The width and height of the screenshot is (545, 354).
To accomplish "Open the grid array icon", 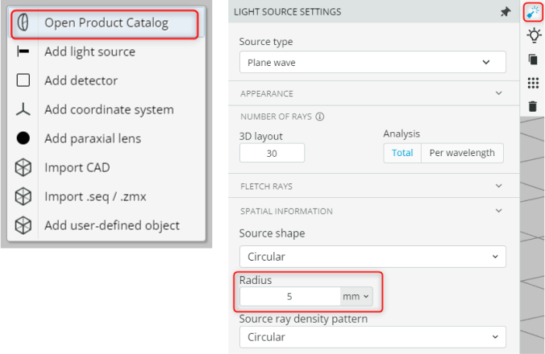I will [533, 83].
